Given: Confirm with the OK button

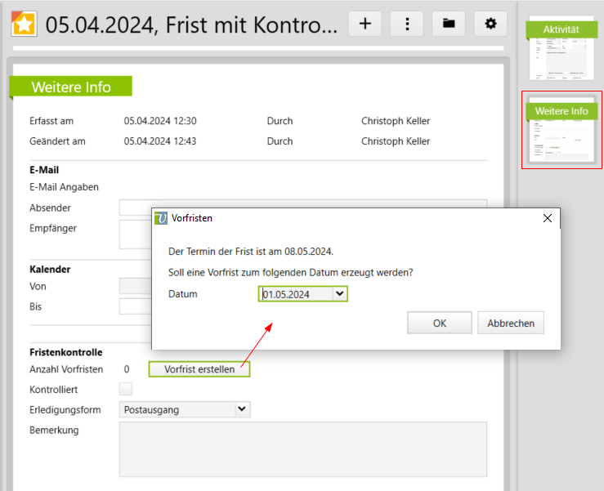Looking at the screenshot, I should pyautogui.click(x=439, y=323).
